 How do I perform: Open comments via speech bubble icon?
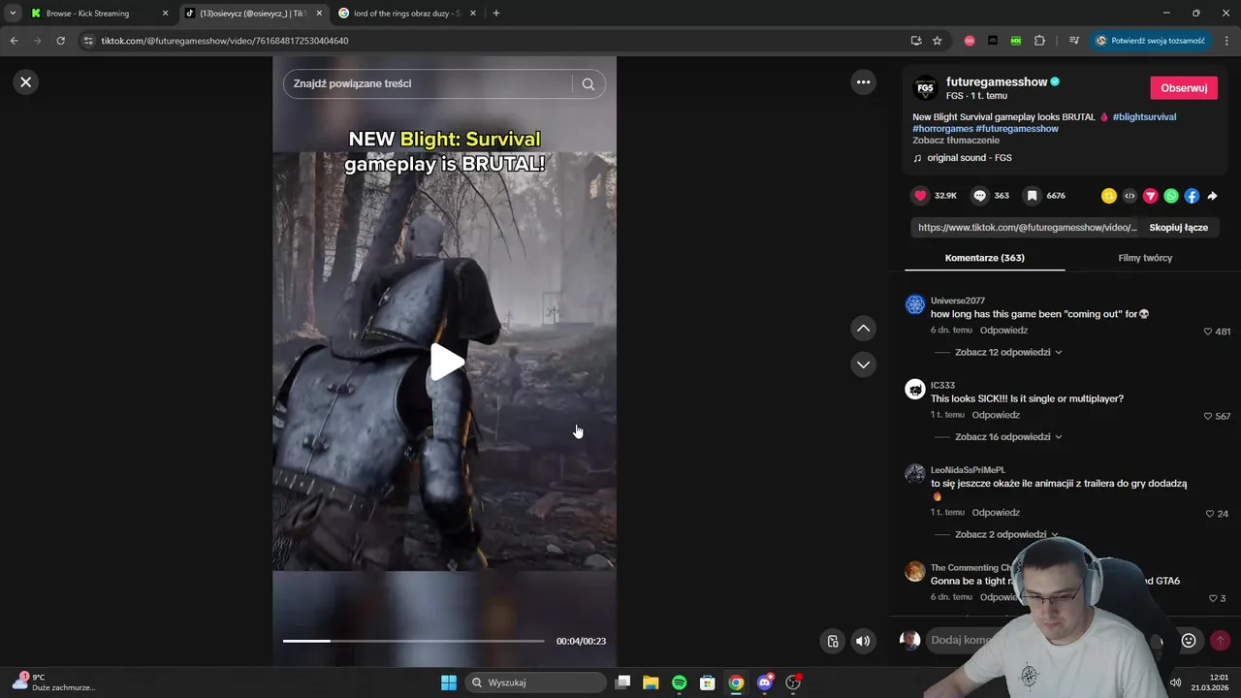979,196
